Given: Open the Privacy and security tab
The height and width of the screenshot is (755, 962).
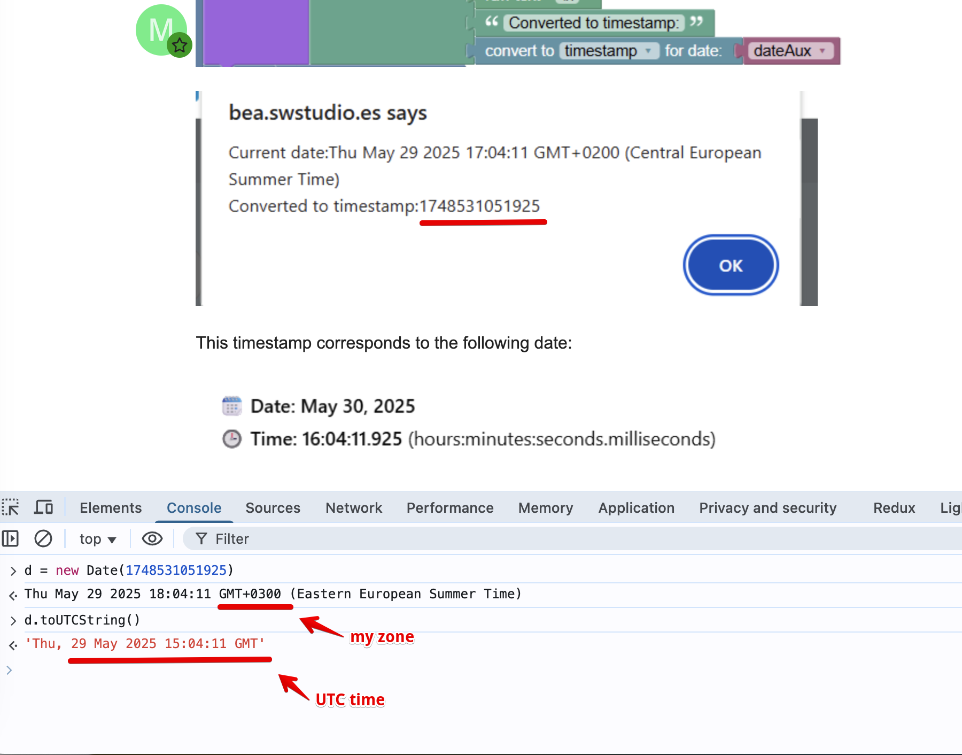Looking at the screenshot, I should (x=768, y=508).
